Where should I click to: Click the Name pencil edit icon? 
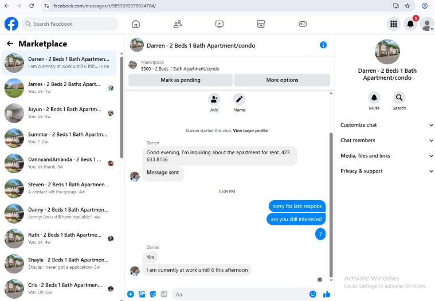click(x=239, y=99)
